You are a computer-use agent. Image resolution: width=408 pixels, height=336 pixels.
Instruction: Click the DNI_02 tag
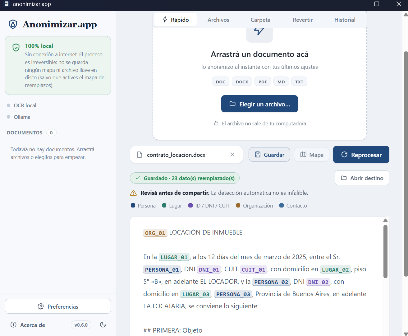click(318, 282)
